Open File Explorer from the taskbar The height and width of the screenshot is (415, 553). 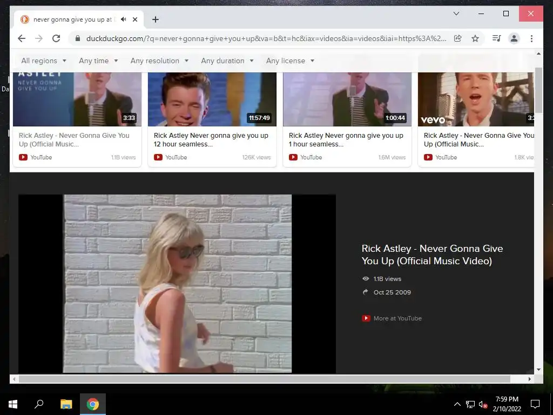(x=66, y=404)
